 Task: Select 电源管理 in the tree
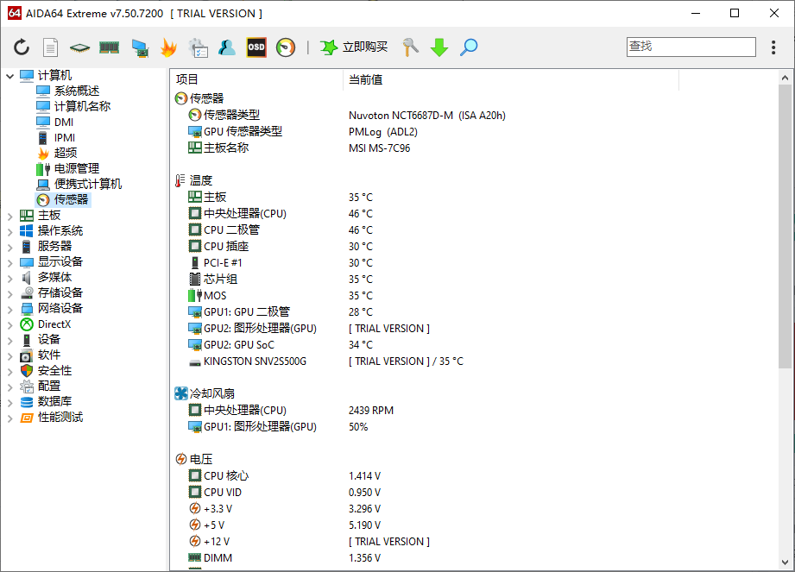[77, 169]
